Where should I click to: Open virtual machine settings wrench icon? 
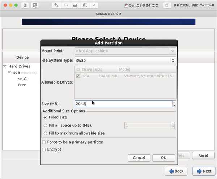[56, 5]
